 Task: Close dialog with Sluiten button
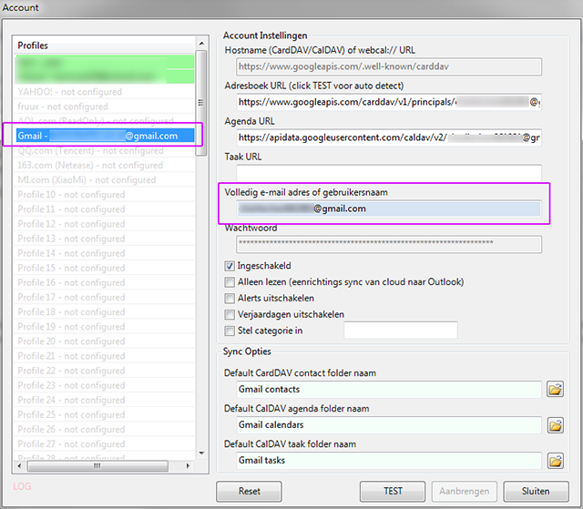tap(536, 491)
